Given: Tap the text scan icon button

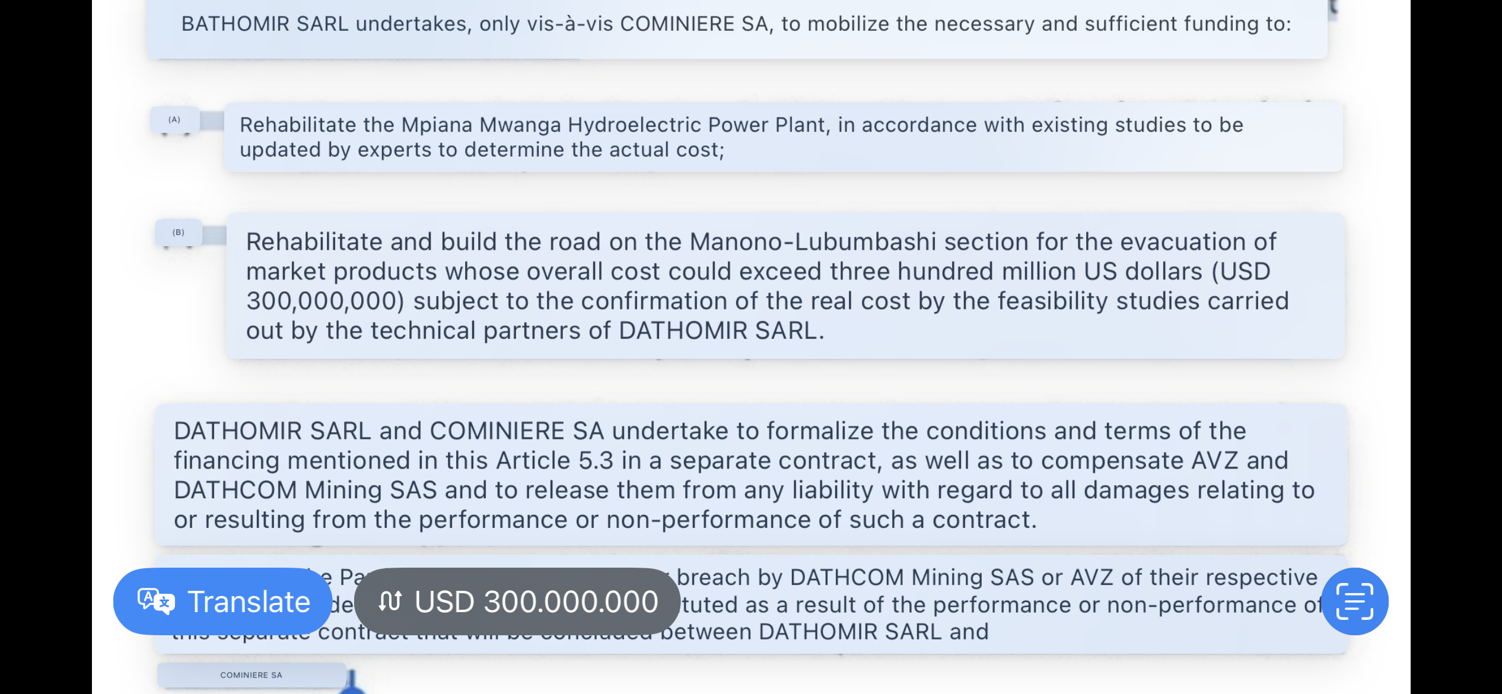Looking at the screenshot, I should (x=1355, y=601).
